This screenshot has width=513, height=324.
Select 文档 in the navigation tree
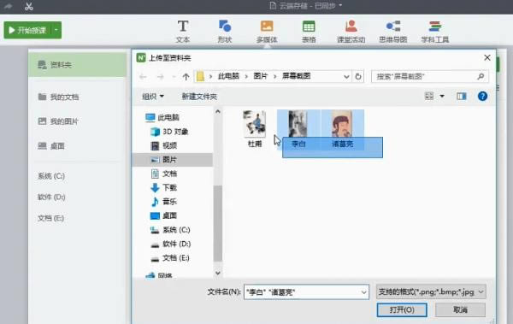(164, 174)
